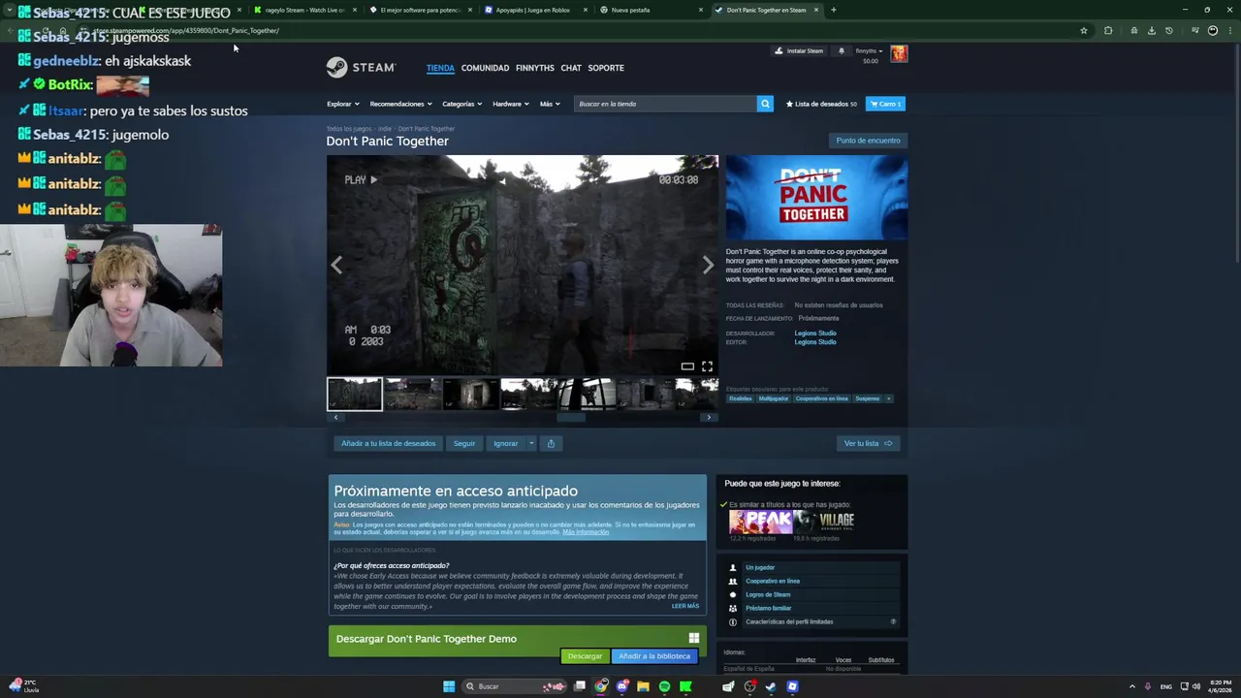
Task: Go to the next screenshot with the right arrow
Action: click(x=708, y=265)
